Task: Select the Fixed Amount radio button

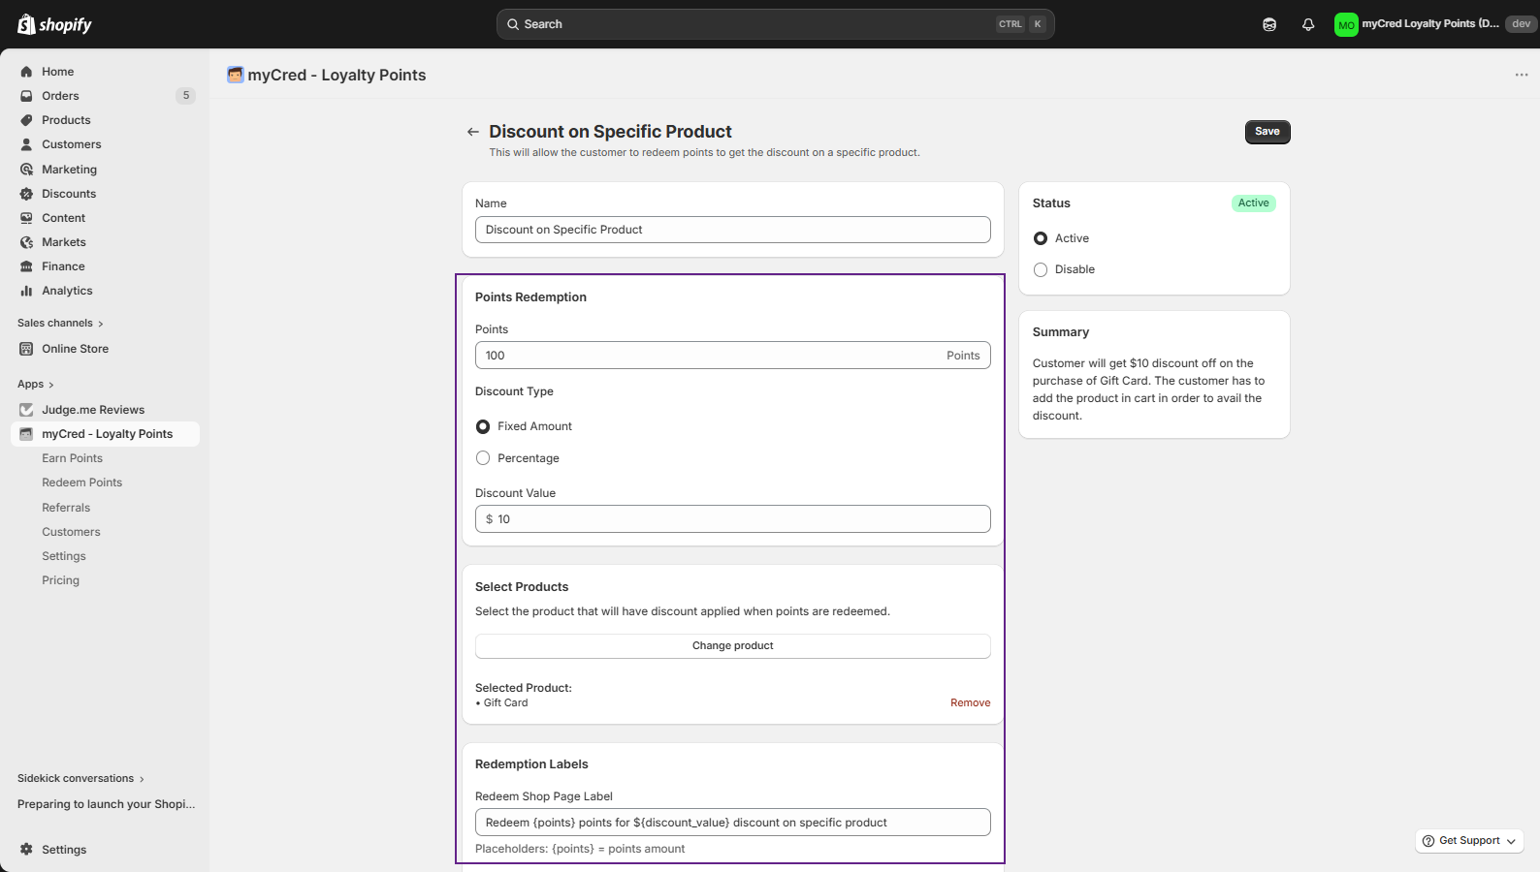Action: click(483, 426)
